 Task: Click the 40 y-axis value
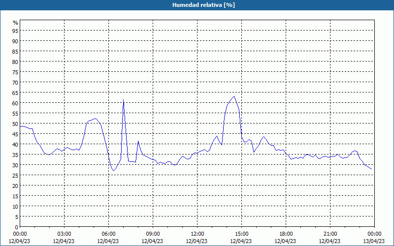click(15, 144)
